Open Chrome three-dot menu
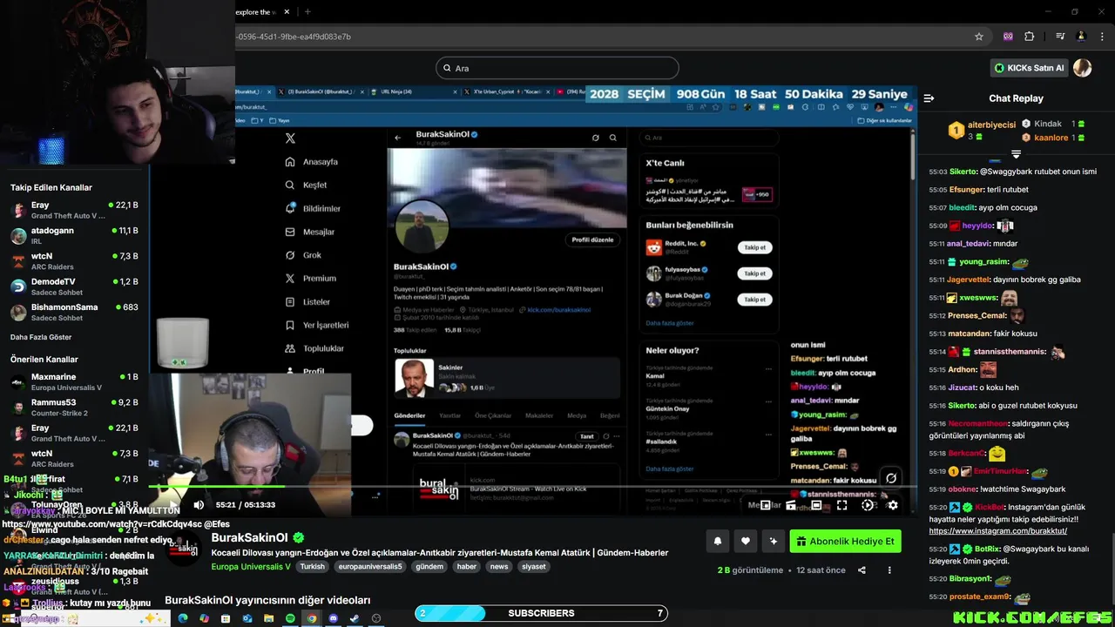Screen dimensions: 1115x627 tap(1100, 37)
